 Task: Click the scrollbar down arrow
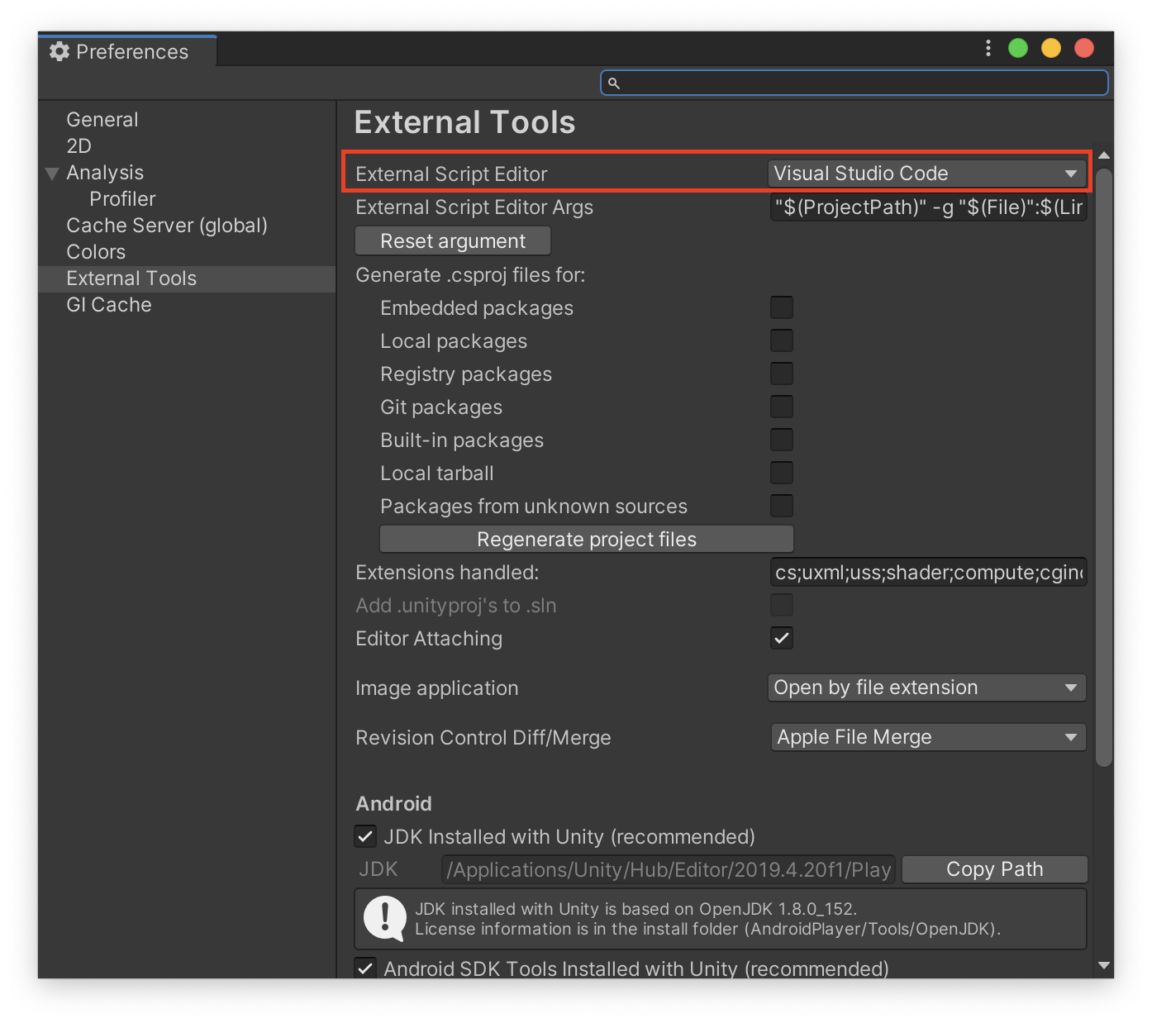1104,965
